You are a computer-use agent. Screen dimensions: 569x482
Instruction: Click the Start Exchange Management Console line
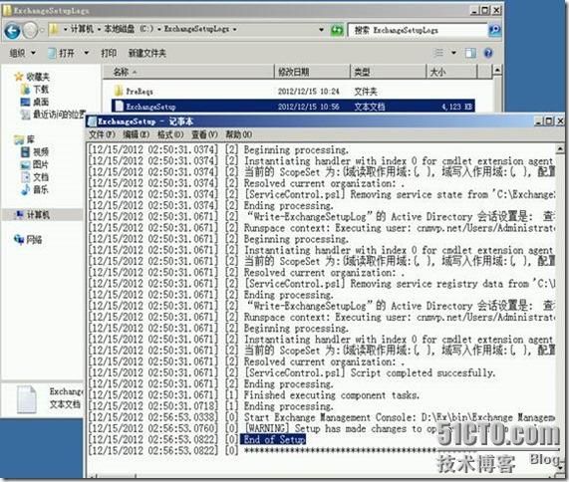pyautogui.click(x=400, y=417)
